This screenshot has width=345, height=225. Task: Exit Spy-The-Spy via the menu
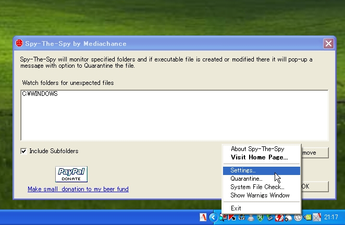(262, 208)
